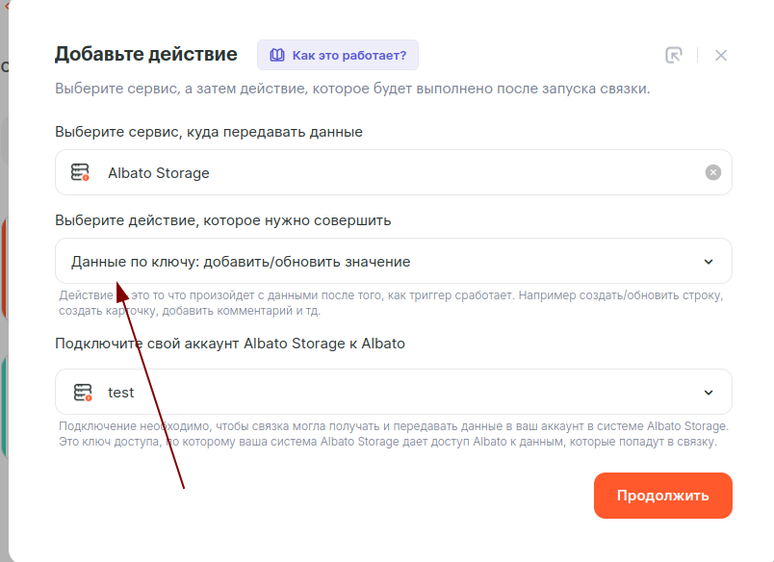The width and height of the screenshot is (774, 562).
Task: Click the pop-out arrow icon in dialog header
Action: pos(674,55)
